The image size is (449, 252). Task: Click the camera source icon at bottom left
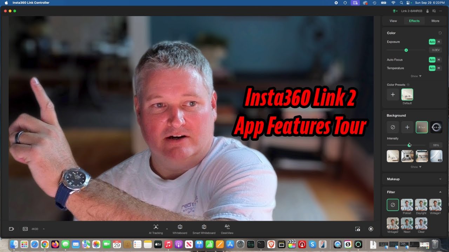[11, 229]
